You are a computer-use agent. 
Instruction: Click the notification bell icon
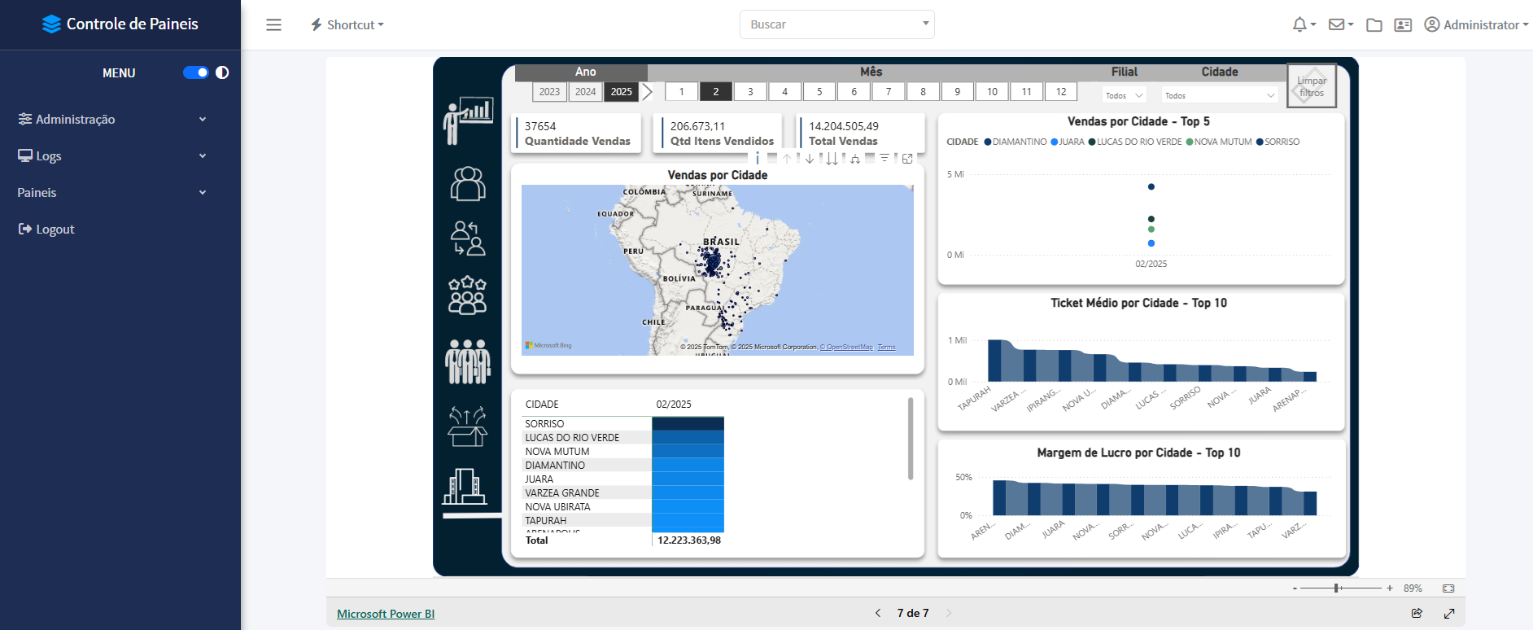1299,24
